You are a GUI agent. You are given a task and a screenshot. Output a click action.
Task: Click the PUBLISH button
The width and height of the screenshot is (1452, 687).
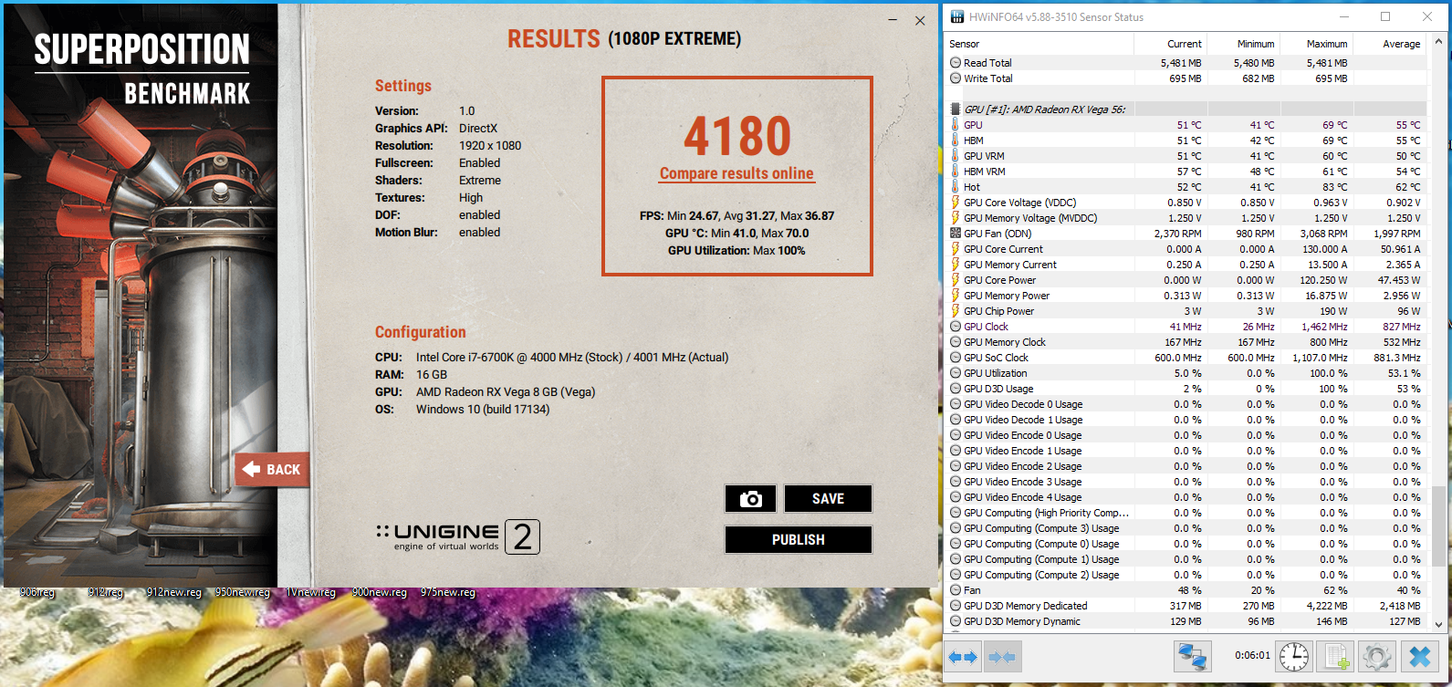point(799,540)
